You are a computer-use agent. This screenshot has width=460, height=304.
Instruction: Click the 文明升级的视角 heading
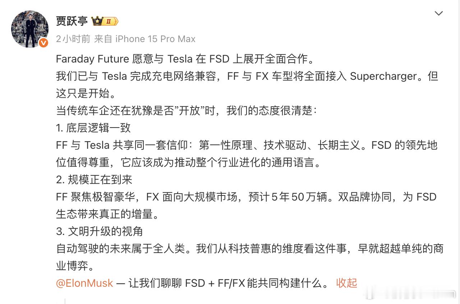[x=100, y=232]
